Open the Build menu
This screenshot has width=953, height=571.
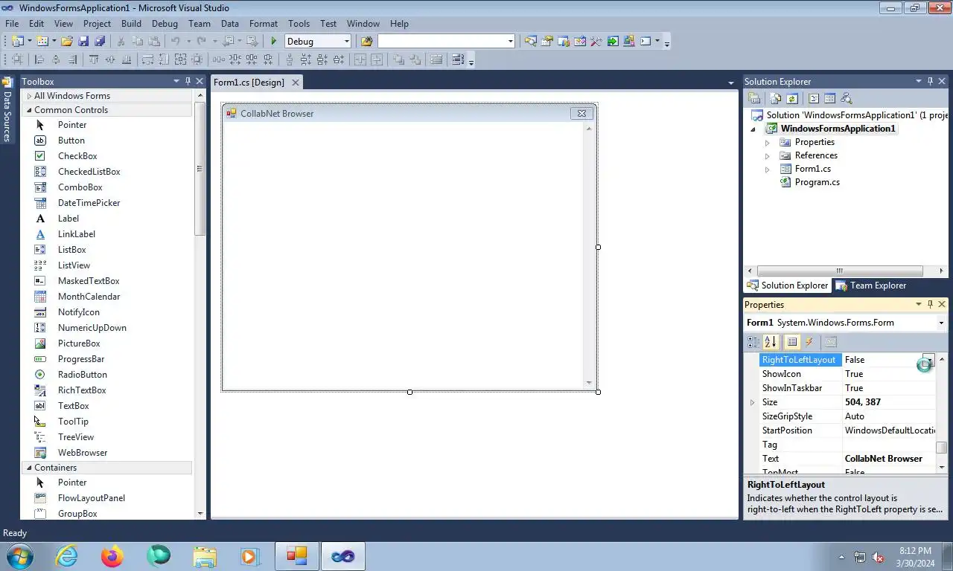click(131, 24)
